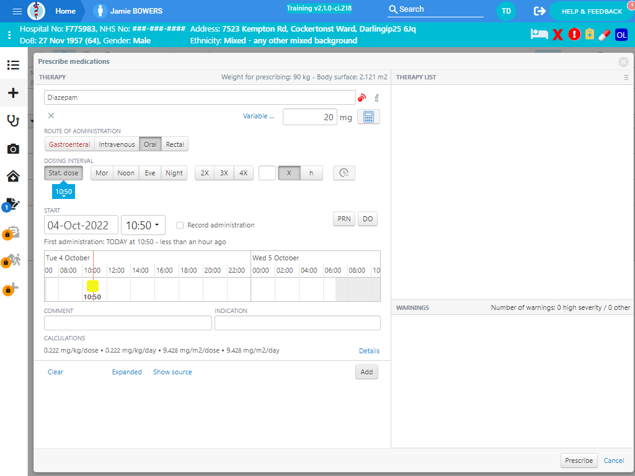Click the search magnifier icon

click(x=393, y=9)
